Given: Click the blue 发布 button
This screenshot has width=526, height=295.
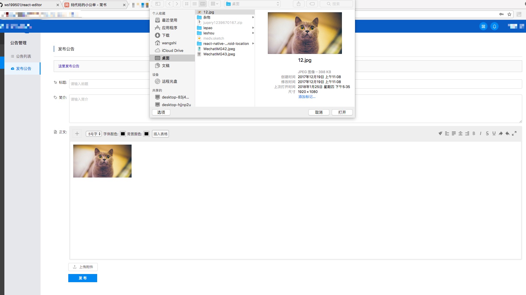Looking at the screenshot, I should 83,278.
